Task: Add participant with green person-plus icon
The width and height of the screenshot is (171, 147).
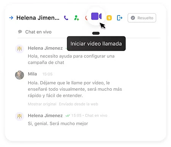Action: [x=76, y=18]
